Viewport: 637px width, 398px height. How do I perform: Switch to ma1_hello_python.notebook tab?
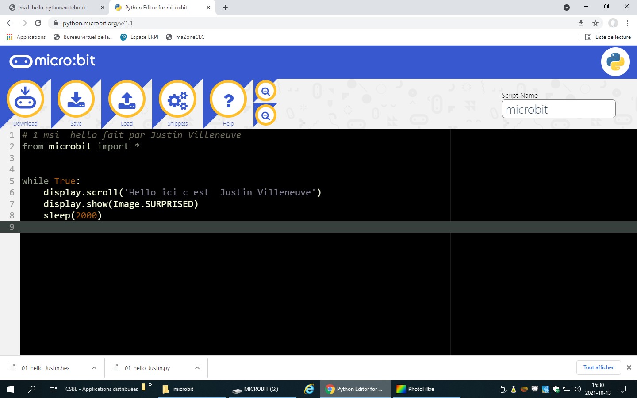(x=53, y=8)
